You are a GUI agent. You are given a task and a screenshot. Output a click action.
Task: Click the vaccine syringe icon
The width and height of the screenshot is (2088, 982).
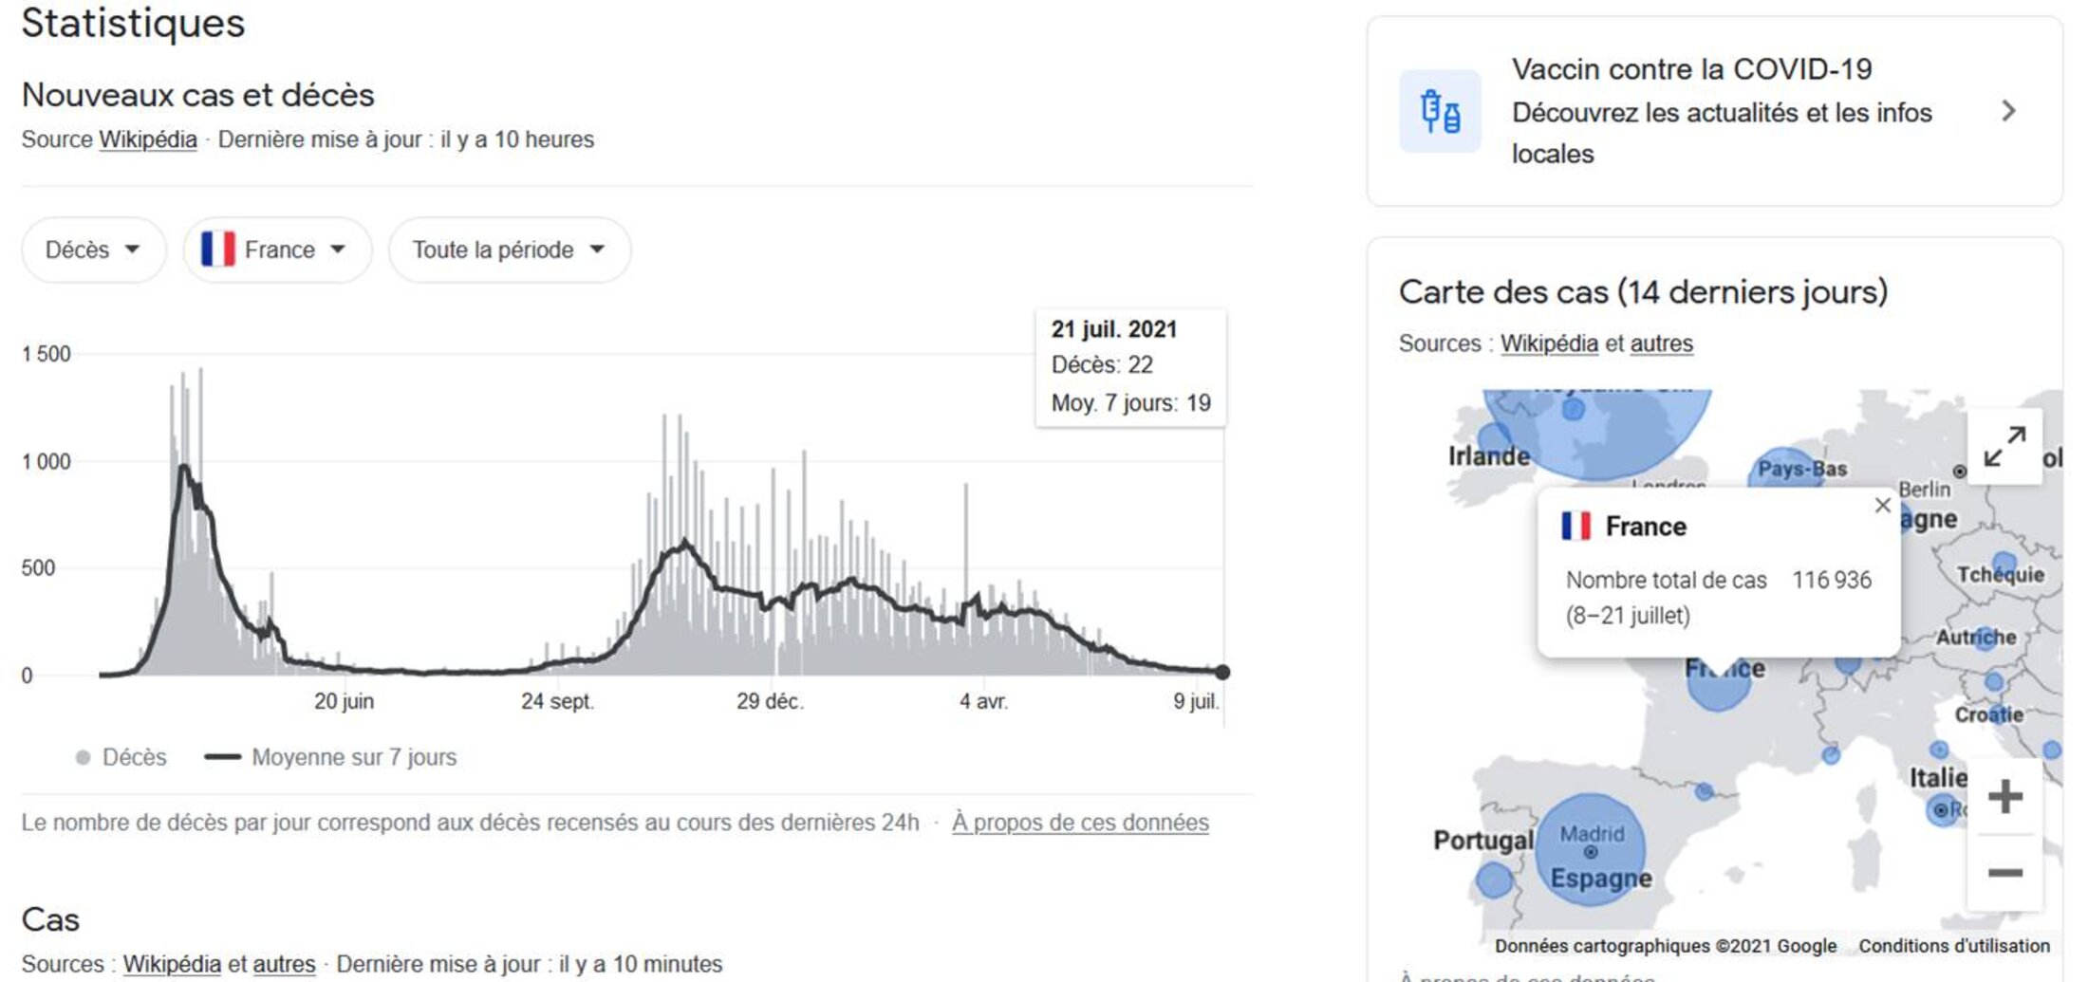(1439, 111)
